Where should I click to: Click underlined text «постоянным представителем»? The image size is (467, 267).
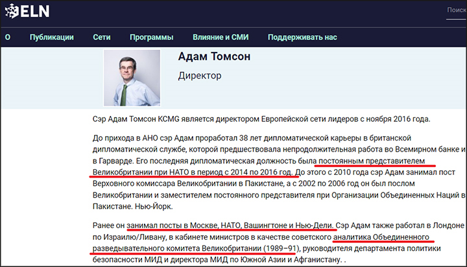click(x=372, y=161)
